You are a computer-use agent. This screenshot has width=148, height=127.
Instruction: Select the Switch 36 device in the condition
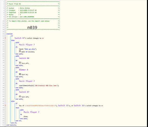click(79, 106)
